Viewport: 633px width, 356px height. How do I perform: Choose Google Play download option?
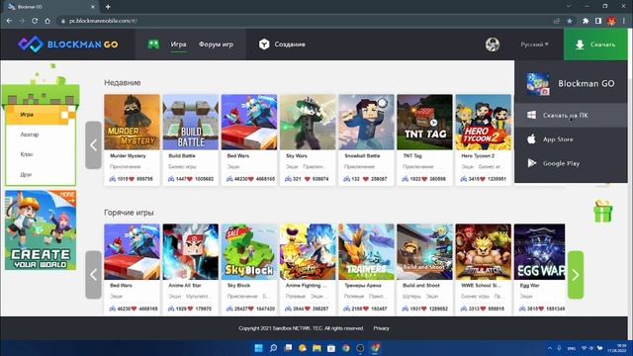coord(571,163)
